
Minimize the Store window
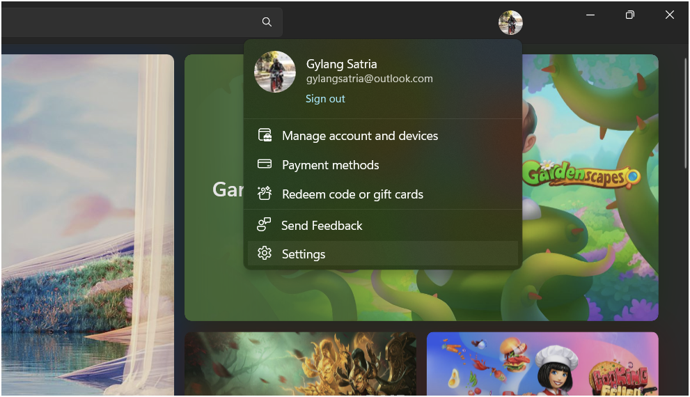coord(590,15)
